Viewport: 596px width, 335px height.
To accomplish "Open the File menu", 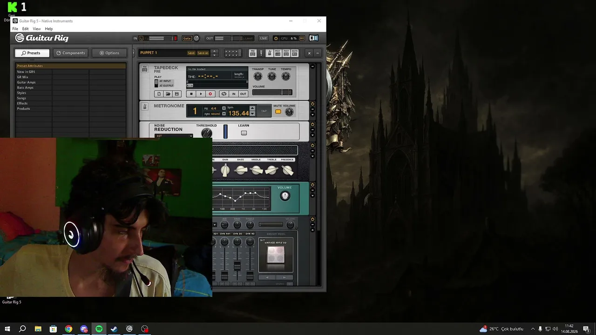I will (x=15, y=29).
